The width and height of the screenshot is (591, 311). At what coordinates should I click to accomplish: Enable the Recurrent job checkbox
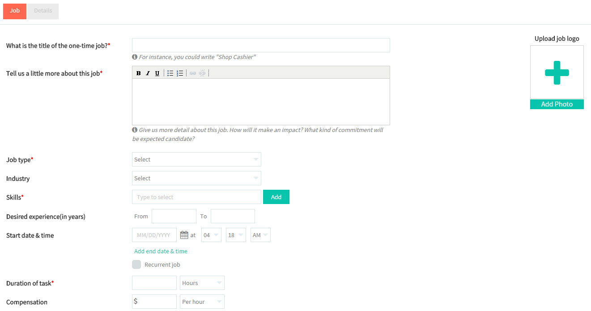pyautogui.click(x=136, y=264)
